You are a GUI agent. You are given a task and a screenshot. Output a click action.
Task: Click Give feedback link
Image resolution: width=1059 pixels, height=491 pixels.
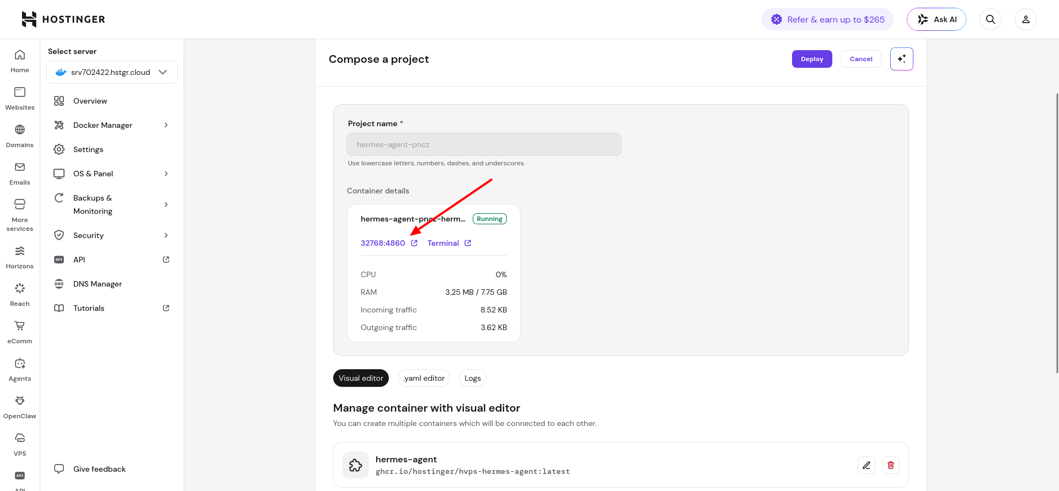[99, 469]
